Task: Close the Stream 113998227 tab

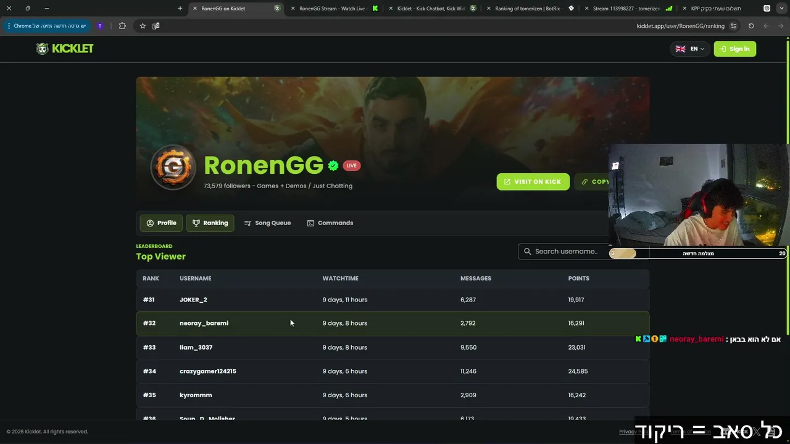Action: click(586, 9)
